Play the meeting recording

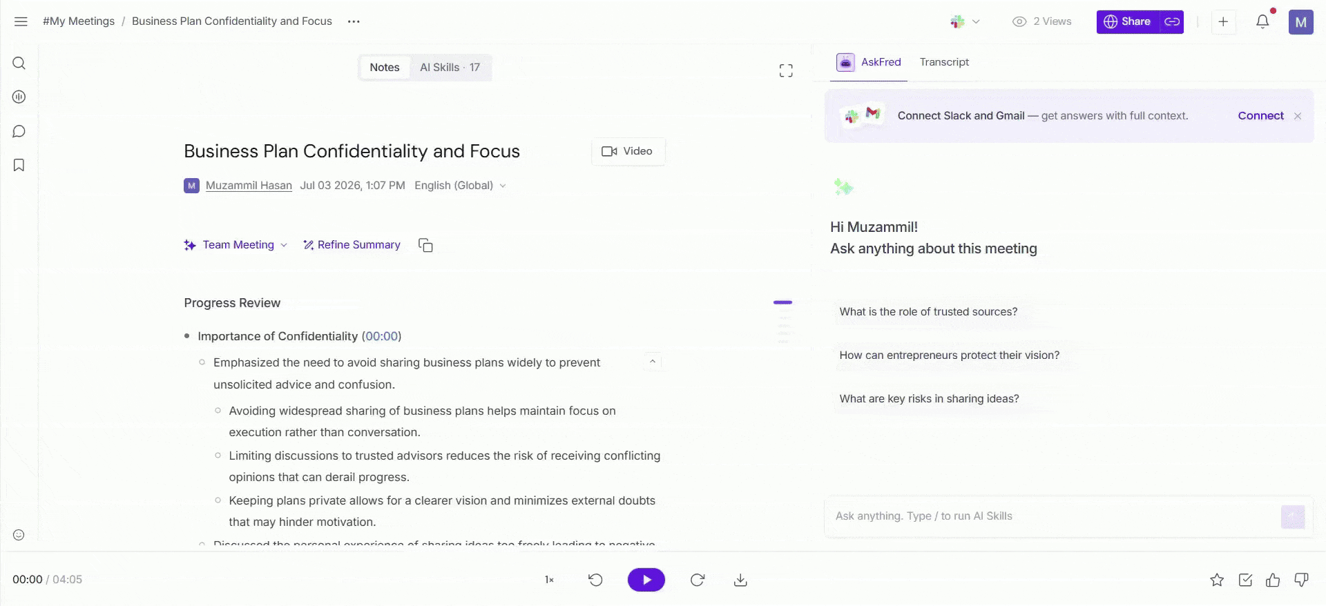pos(646,580)
